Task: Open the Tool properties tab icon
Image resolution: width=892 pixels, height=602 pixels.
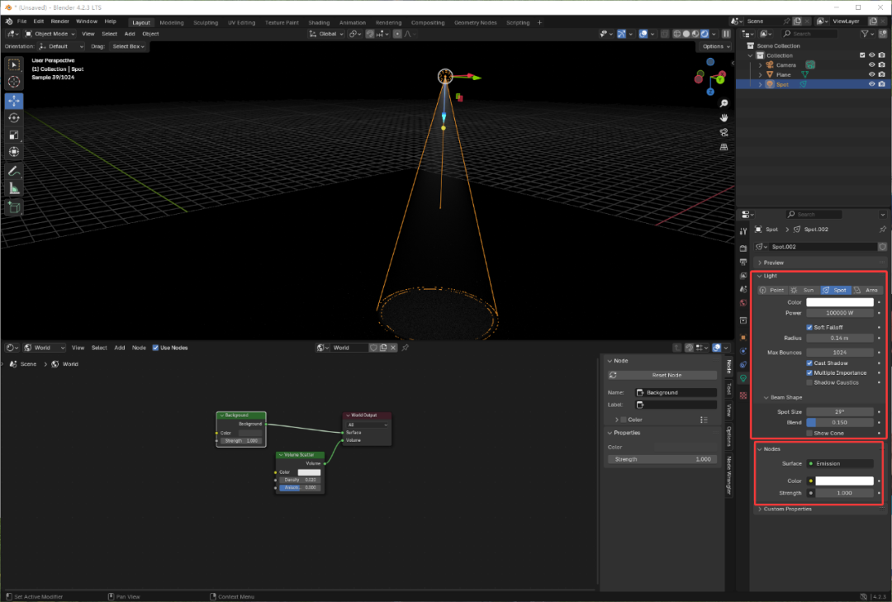Action: click(x=743, y=231)
